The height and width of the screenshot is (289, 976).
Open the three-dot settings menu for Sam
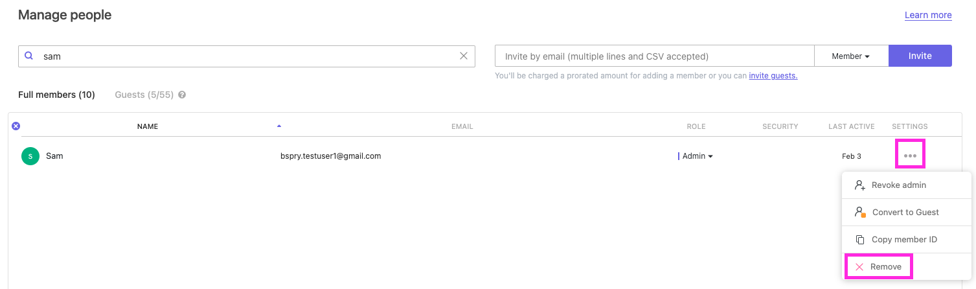[910, 156]
